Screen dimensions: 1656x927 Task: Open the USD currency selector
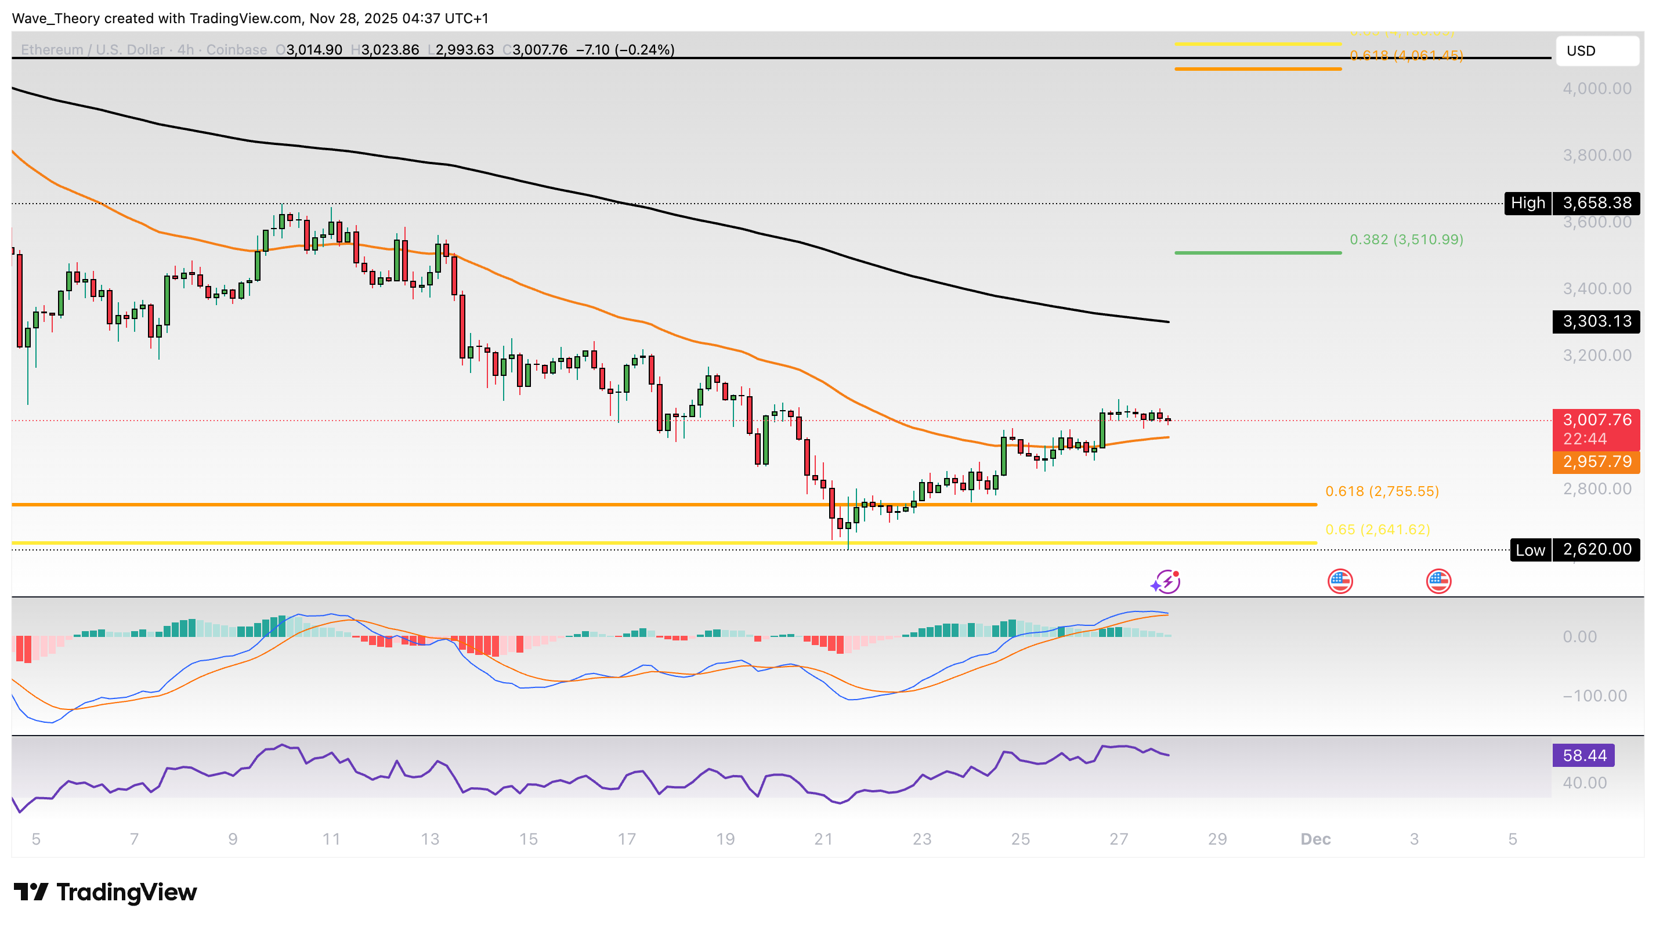click(1596, 51)
